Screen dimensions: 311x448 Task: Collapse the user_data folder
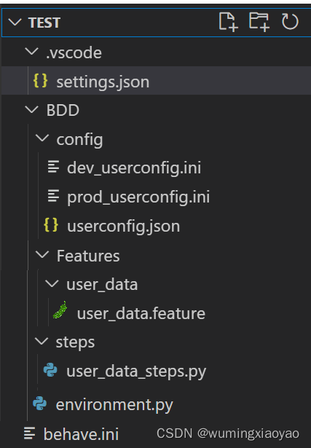(52, 283)
